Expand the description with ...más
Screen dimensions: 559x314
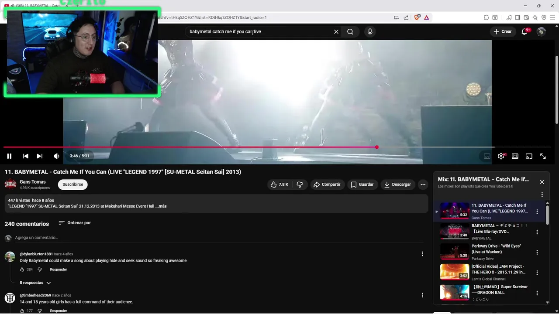(161, 206)
